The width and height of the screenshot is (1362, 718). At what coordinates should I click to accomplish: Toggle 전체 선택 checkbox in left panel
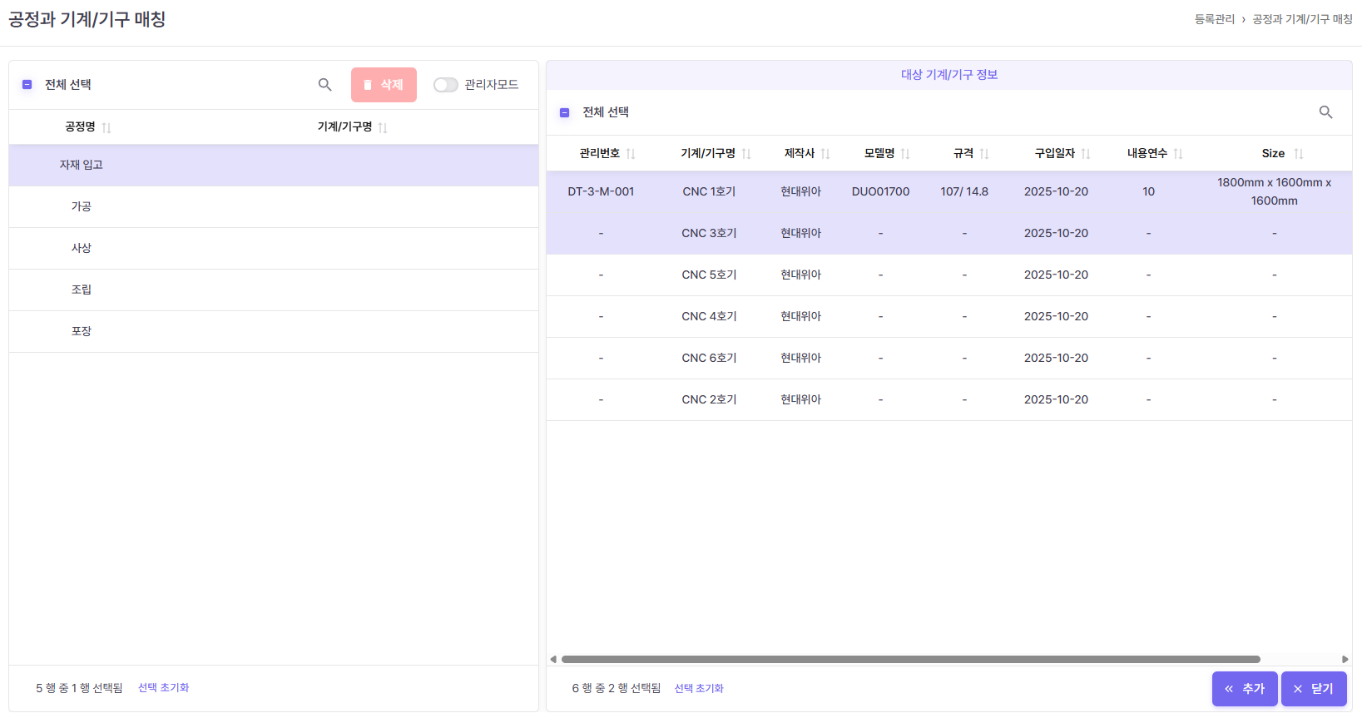click(27, 85)
